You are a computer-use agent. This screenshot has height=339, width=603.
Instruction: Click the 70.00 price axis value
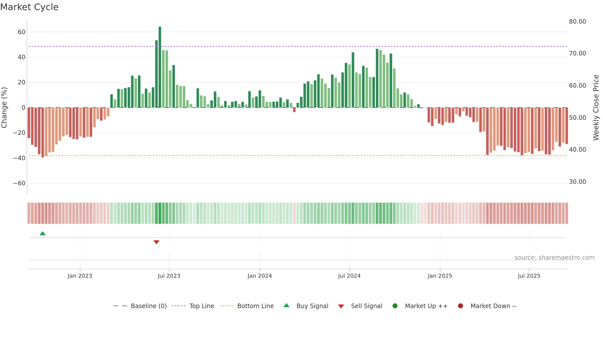(x=577, y=53)
